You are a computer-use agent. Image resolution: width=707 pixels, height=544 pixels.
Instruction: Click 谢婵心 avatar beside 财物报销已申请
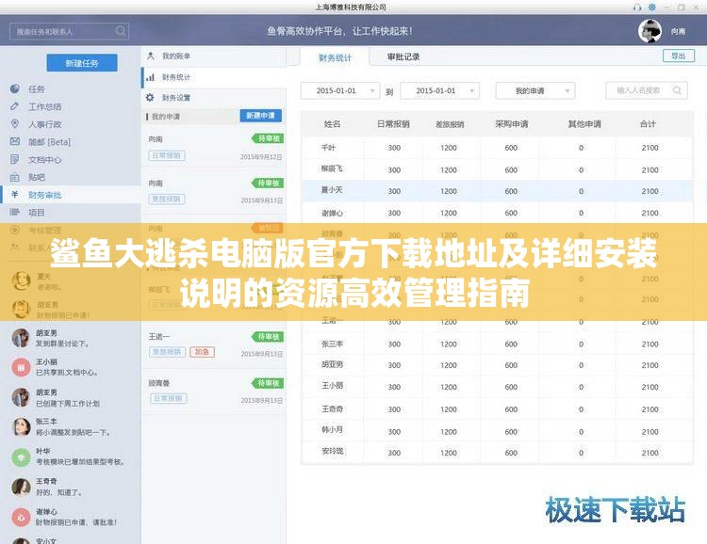point(21,517)
